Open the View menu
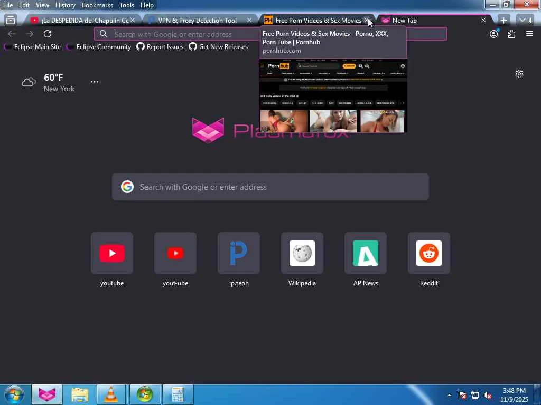Viewport: 541px width, 405px height. (x=42, y=5)
